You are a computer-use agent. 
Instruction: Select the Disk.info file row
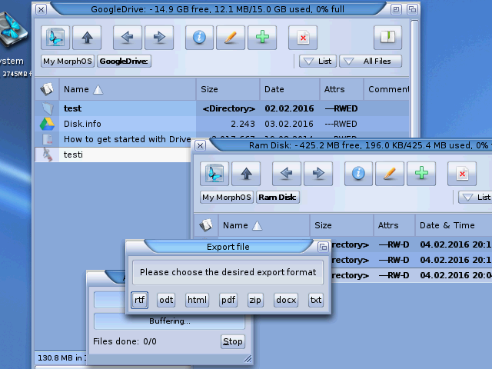click(x=221, y=124)
